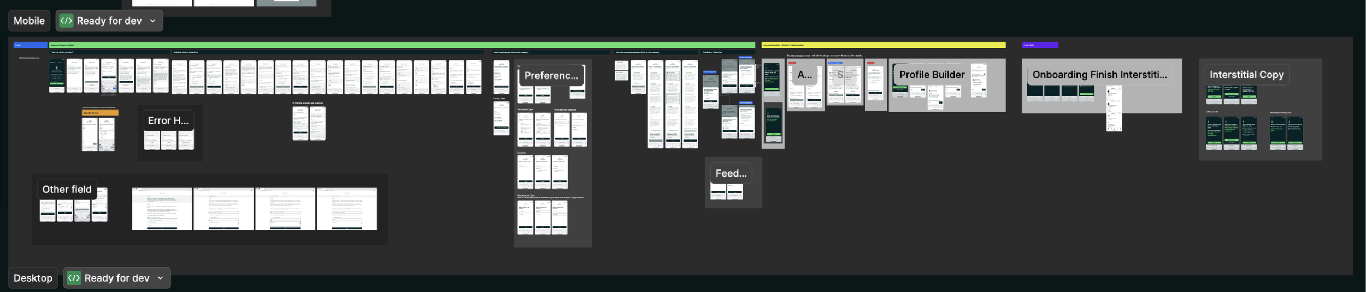The width and height of the screenshot is (1366, 292).
Task: Click the "Employment Type" caption in Preferences
Action: pyautogui.click(x=526, y=196)
